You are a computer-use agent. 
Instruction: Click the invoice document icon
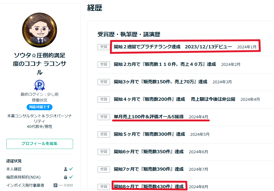(56, 185)
